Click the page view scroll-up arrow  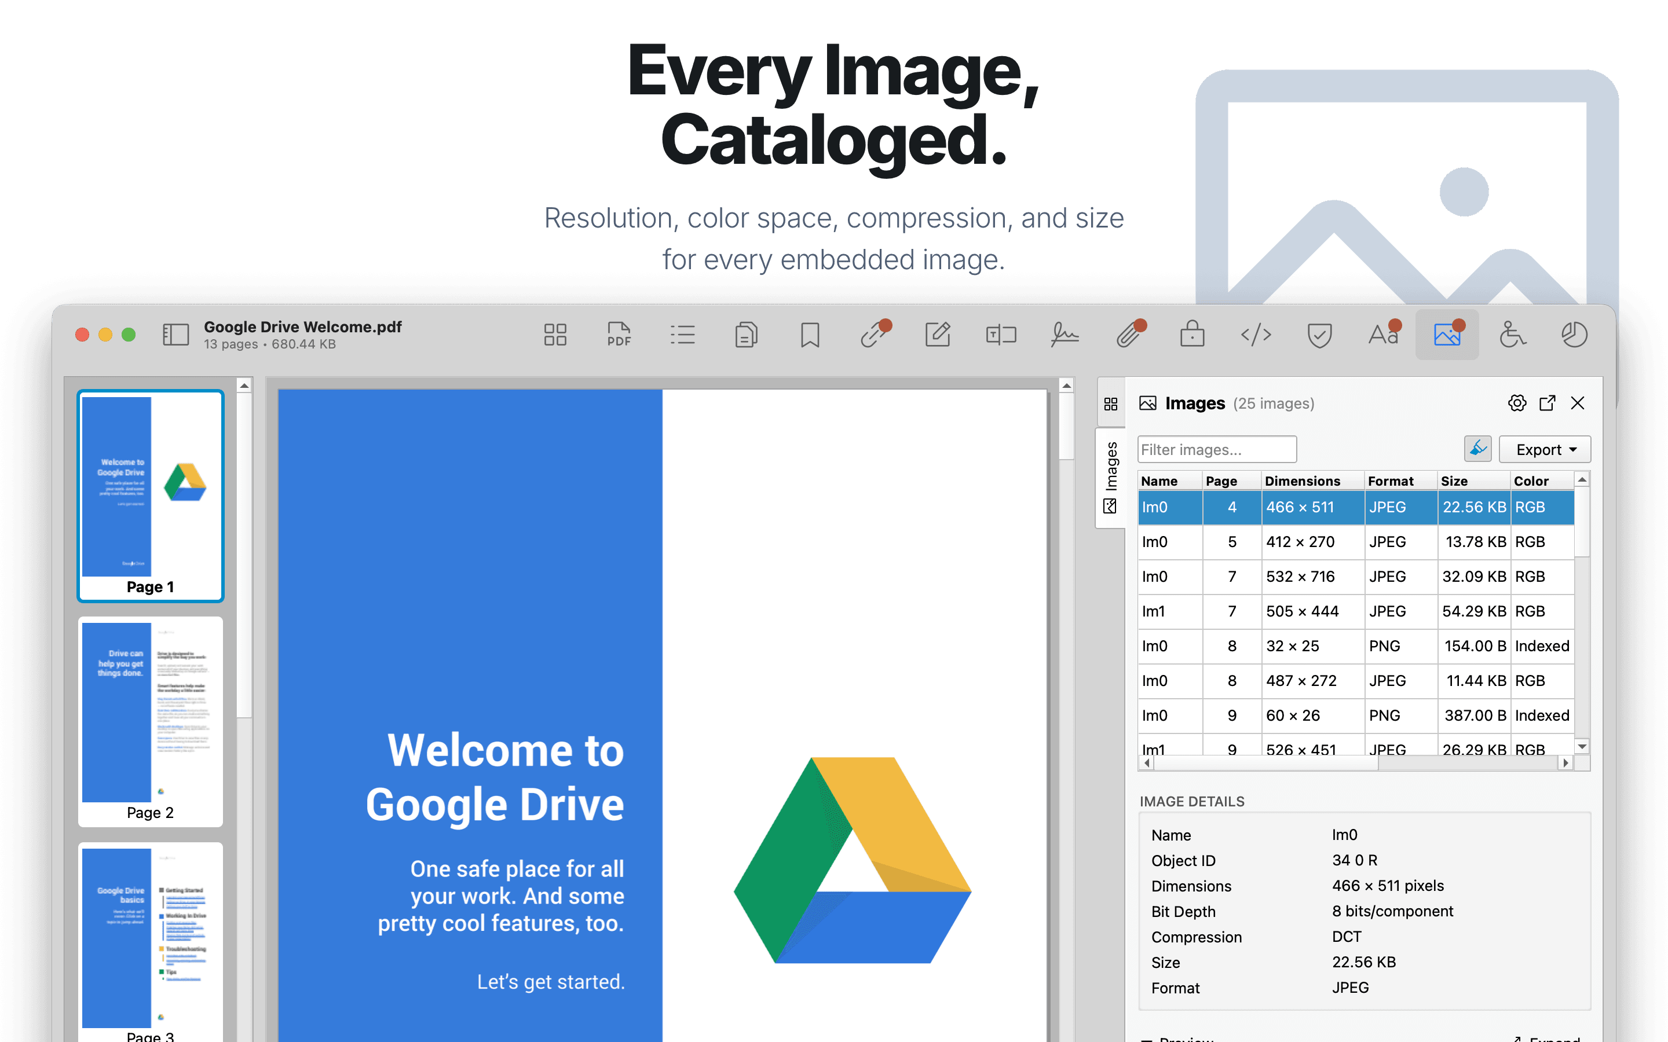1066,386
